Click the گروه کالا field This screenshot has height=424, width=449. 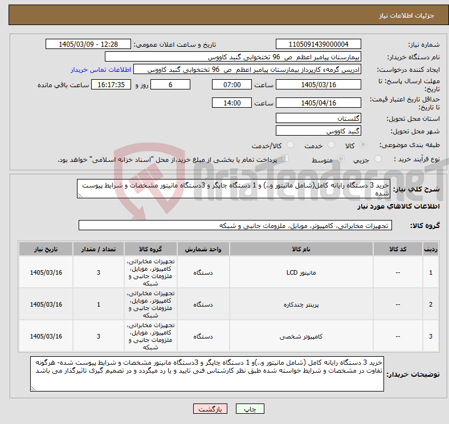pyautogui.click(x=235, y=225)
